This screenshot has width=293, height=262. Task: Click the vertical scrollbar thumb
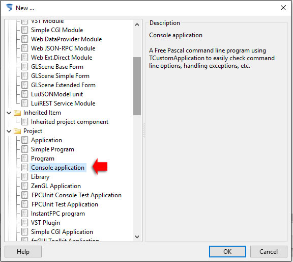click(x=137, y=86)
